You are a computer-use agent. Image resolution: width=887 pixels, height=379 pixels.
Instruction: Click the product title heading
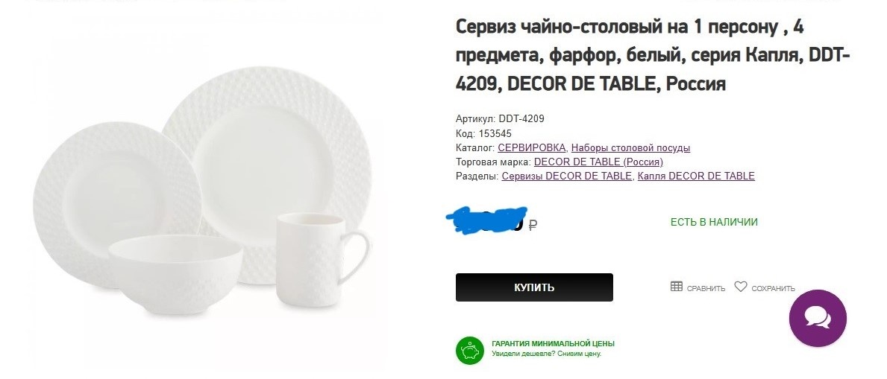(x=654, y=55)
